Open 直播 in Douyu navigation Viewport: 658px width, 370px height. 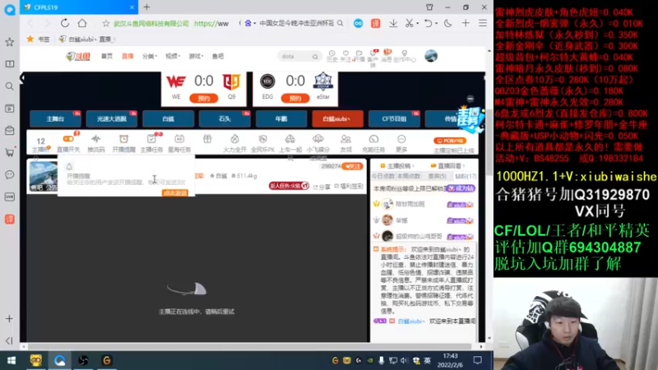pos(127,56)
